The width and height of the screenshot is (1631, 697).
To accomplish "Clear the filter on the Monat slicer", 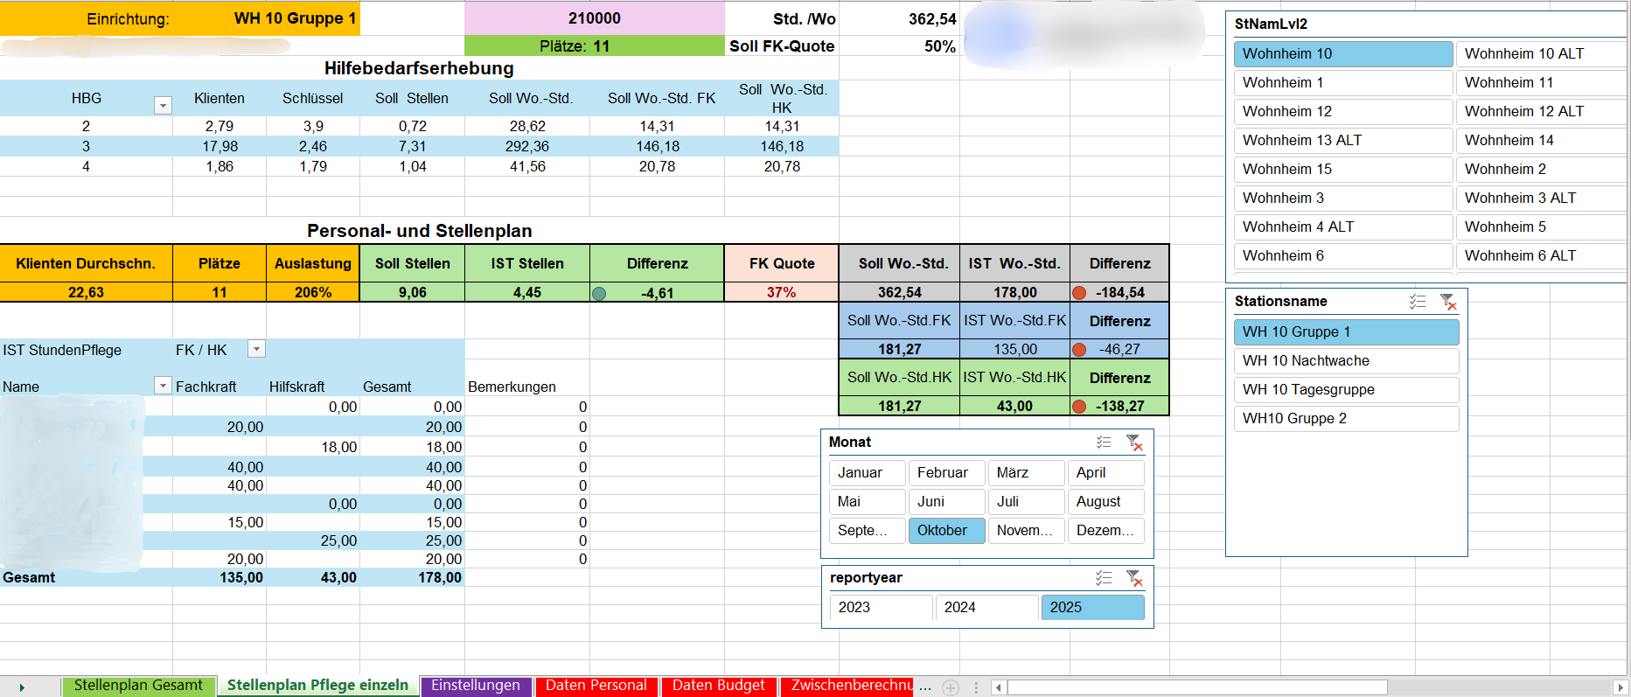I will tap(1134, 443).
